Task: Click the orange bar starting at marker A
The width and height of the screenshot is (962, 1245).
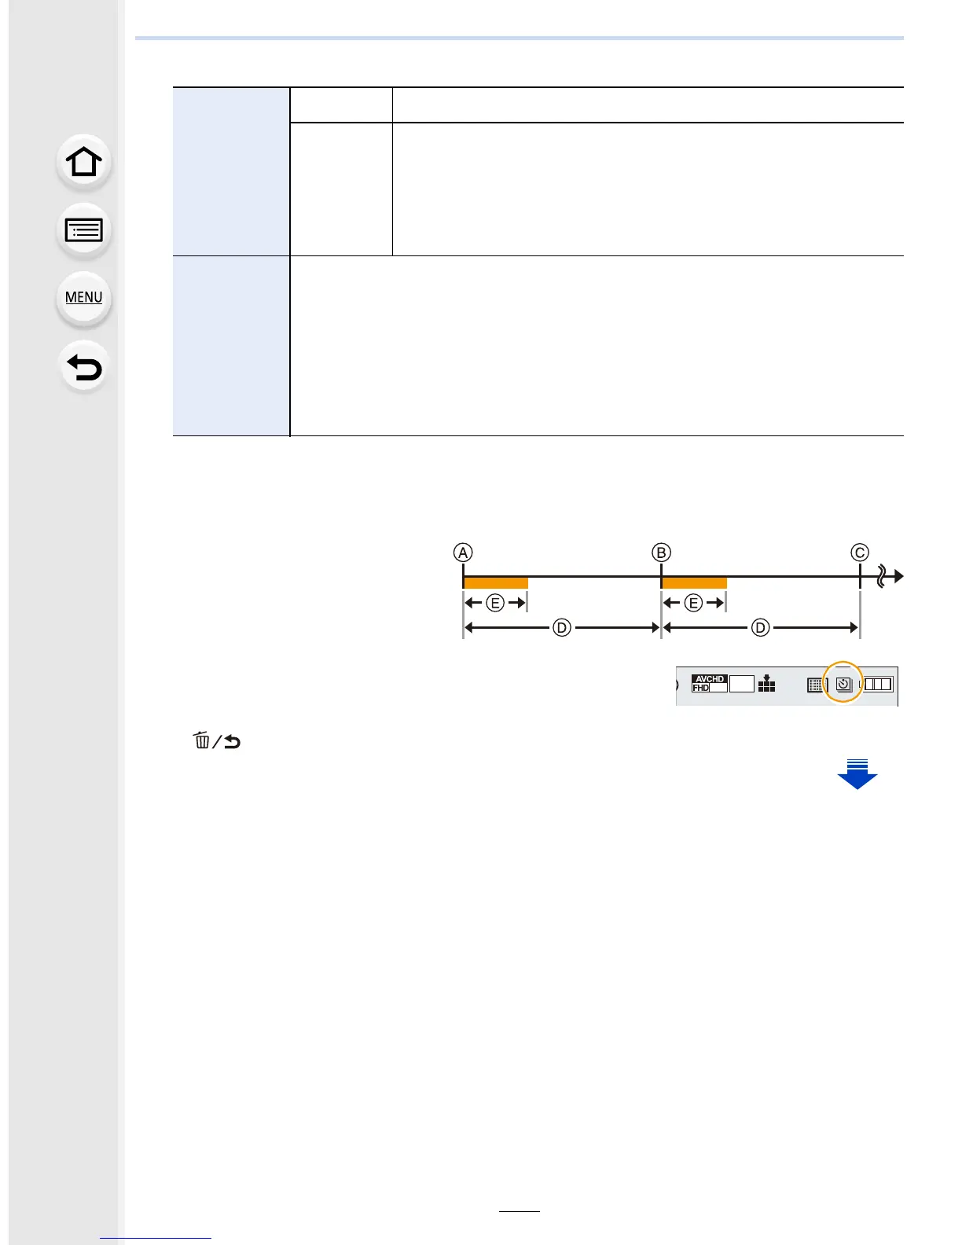Action: [x=495, y=582]
